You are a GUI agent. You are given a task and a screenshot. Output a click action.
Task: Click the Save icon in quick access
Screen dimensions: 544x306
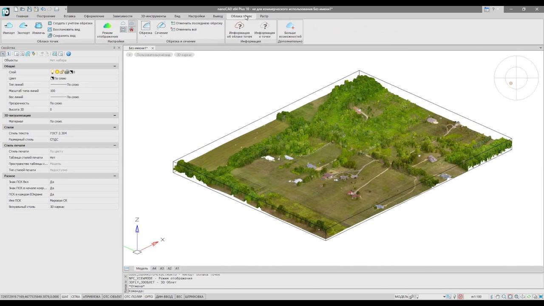29,9
